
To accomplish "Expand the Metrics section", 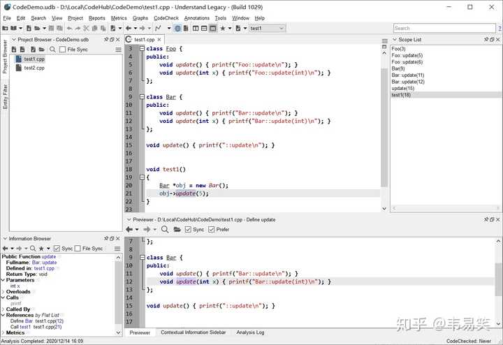I will click(x=3, y=333).
